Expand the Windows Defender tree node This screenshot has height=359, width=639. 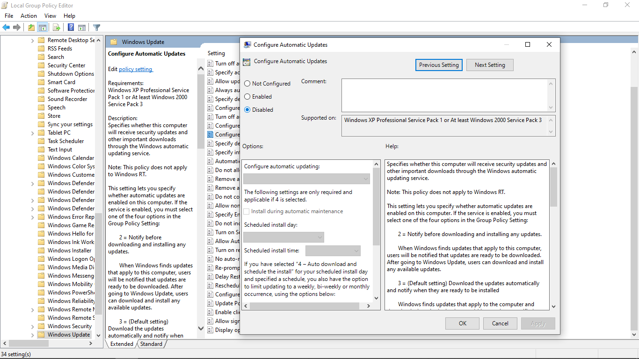(32, 183)
